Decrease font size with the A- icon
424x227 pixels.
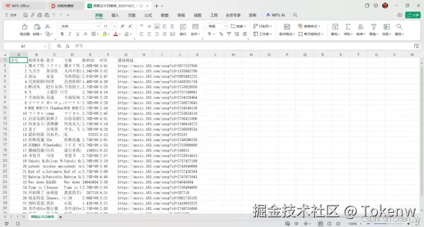click(130, 26)
